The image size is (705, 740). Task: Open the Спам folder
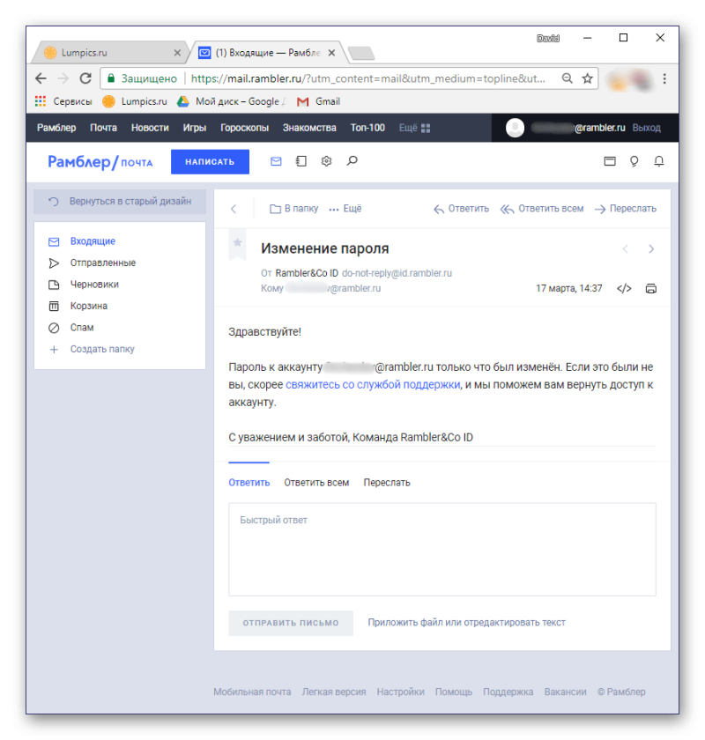(82, 328)
